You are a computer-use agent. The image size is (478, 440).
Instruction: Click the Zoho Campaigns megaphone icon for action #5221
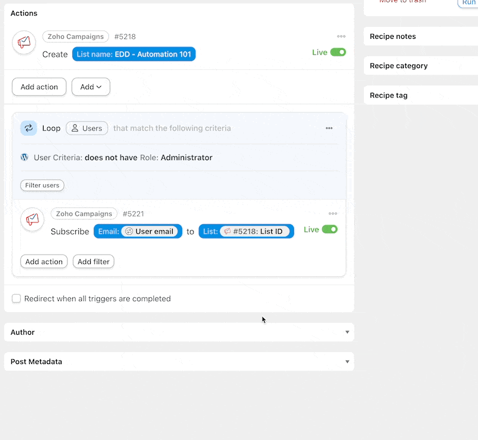[32, 220]
